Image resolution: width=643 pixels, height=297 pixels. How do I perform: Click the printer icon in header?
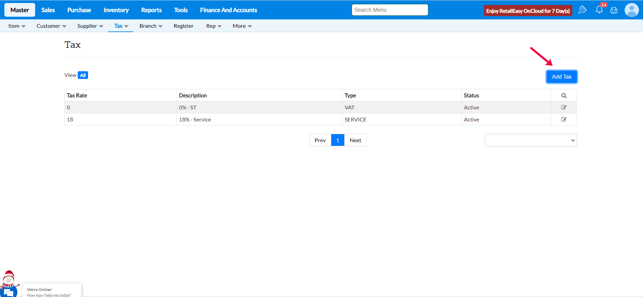(614, 10)
